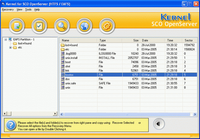Sort by the Date column header
Image resolution: width=200 pixels, height=139 pixels.
click(152, 41)
